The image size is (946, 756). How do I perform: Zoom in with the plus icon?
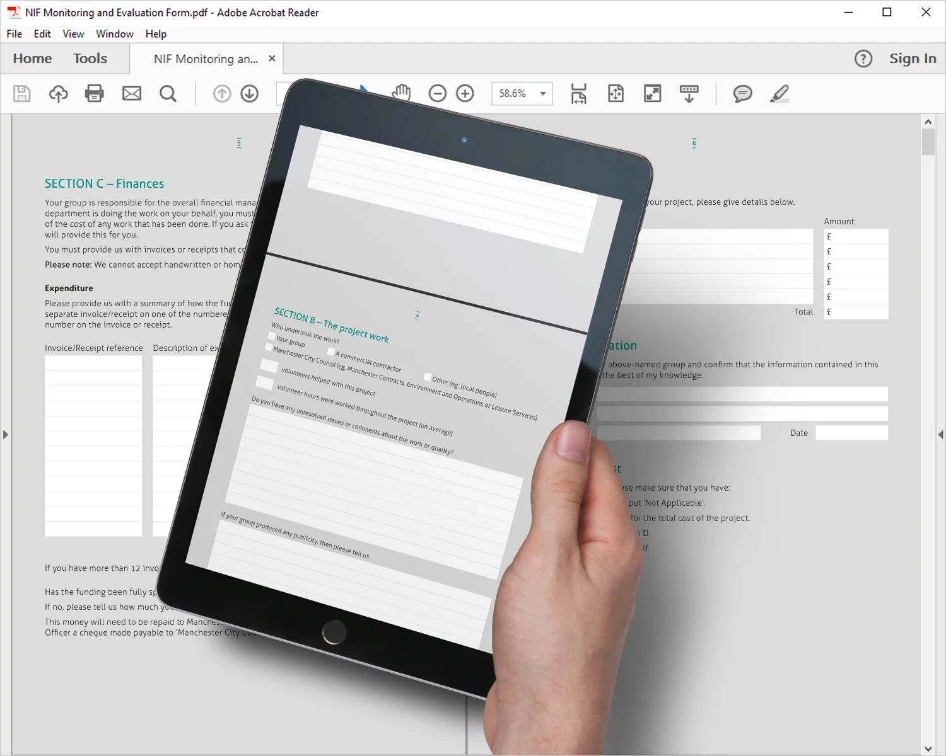(x=465, y=94)
